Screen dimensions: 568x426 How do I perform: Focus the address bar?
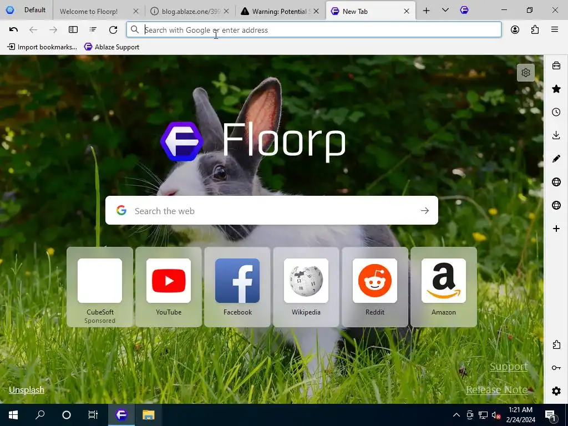314,30
